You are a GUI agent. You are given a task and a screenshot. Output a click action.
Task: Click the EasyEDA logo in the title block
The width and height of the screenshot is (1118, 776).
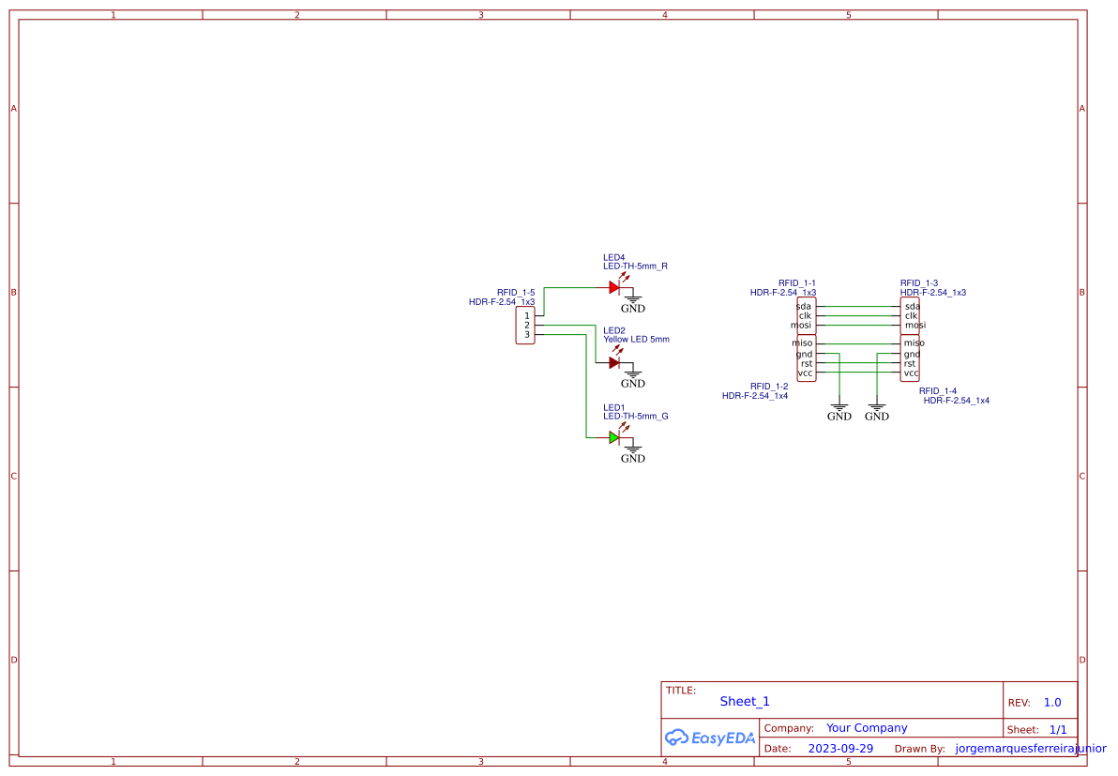point(710,738)
